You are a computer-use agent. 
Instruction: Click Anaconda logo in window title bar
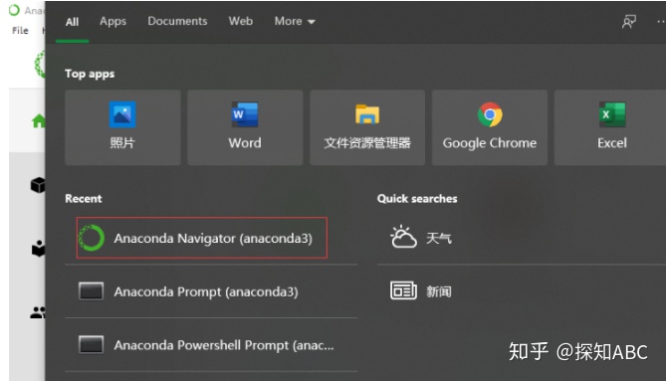click(15, 10)
